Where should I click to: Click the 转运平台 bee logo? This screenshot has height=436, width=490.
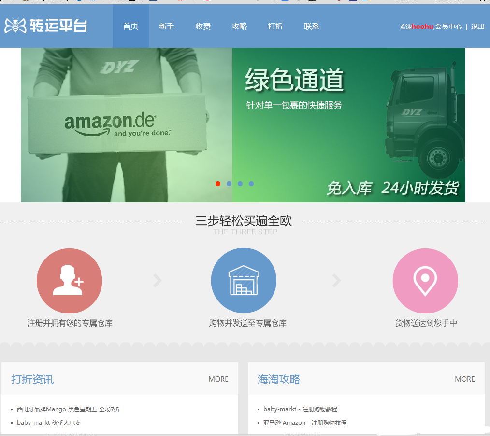(46, 26)
